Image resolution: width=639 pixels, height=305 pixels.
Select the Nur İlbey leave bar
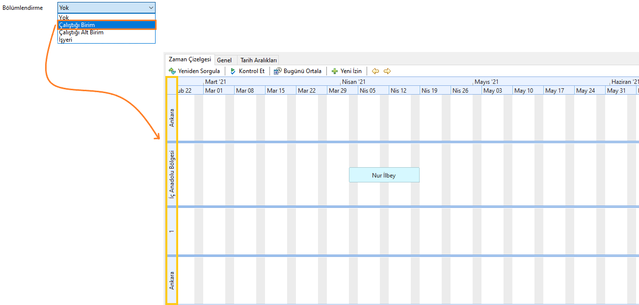point(384,175)
